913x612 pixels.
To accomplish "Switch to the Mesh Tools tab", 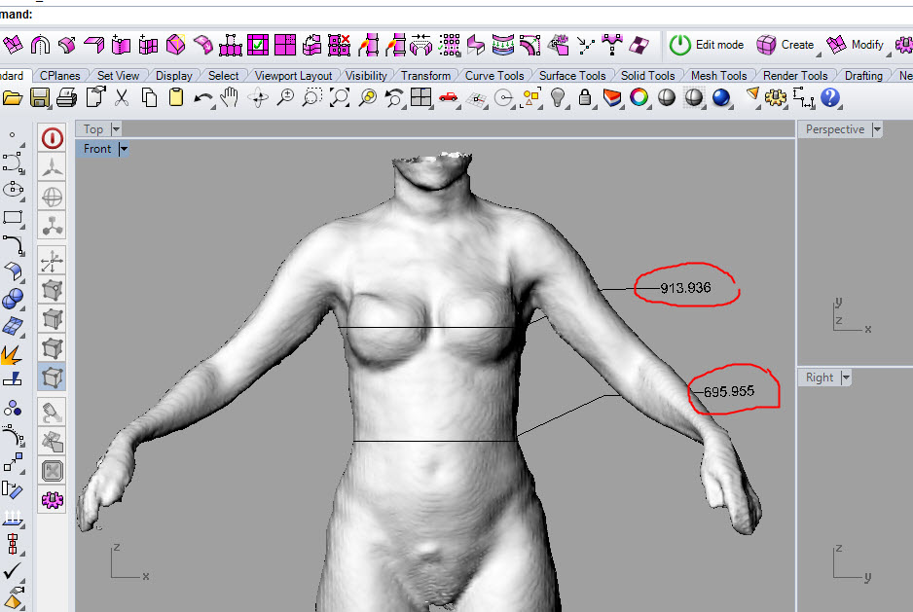I will [718, 76].
